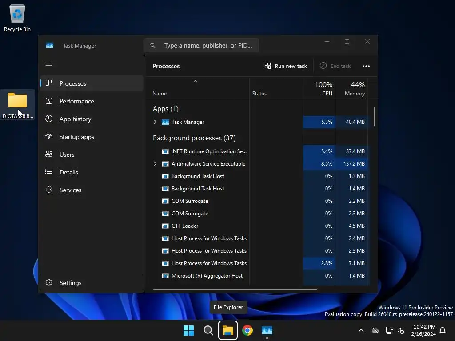Click the .NET Runtime Optimization icon
The image size is (455, 341).
(x=165, y=151)
